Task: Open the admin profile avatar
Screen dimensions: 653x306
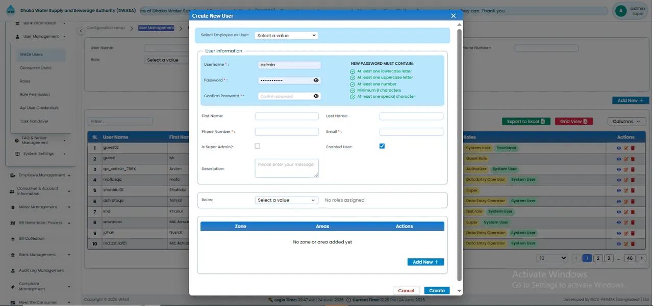Action: 621,11
